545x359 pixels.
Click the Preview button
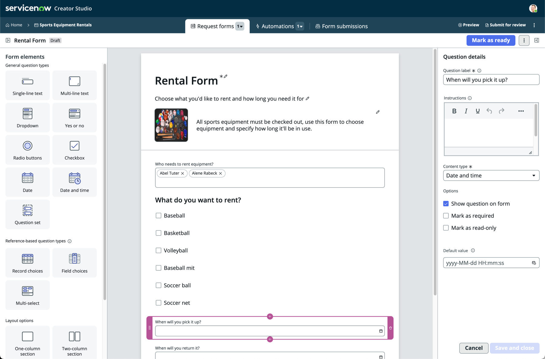tap(468, 25)
